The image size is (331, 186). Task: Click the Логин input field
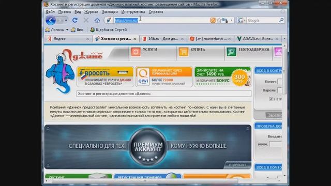coord(280,82)
